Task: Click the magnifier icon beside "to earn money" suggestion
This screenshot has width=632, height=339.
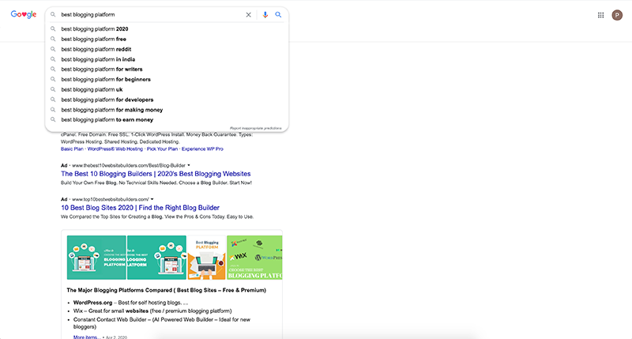Action: pos(53,120)
